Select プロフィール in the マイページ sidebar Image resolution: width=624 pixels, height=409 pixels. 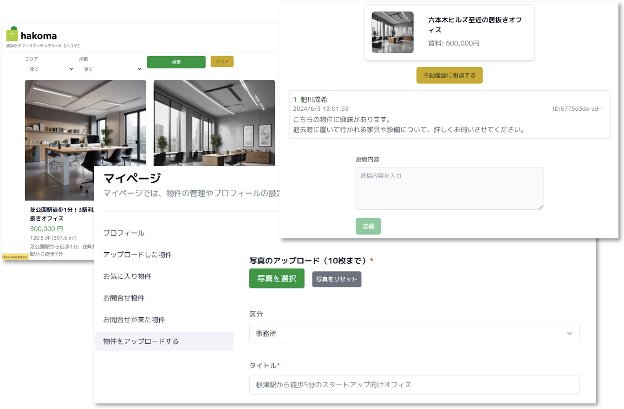(123, 233)
